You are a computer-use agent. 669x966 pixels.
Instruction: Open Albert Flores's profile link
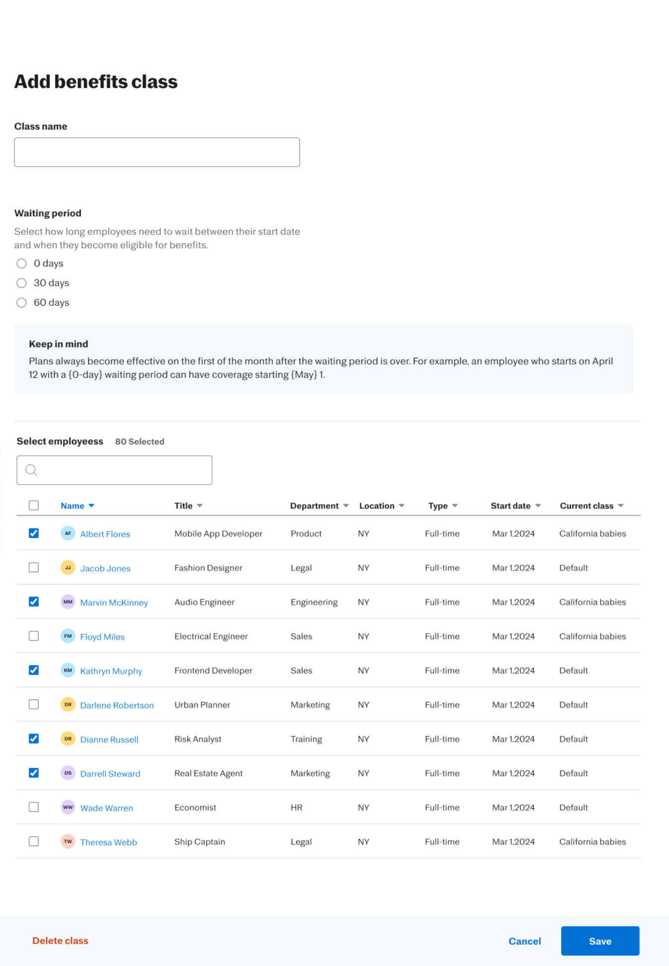pyautogui.click(x=105, y=534)
